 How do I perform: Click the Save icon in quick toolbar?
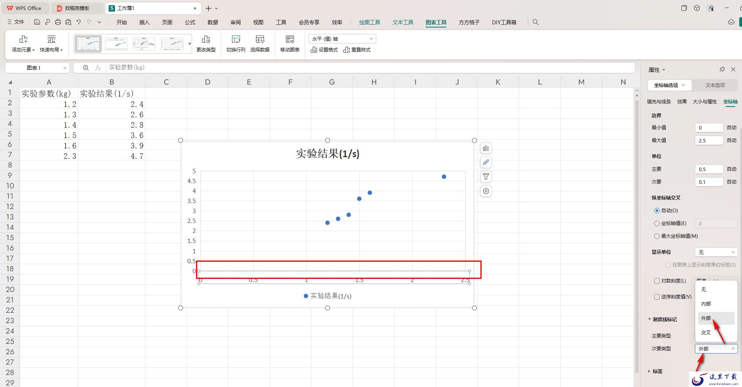(37, 22)
